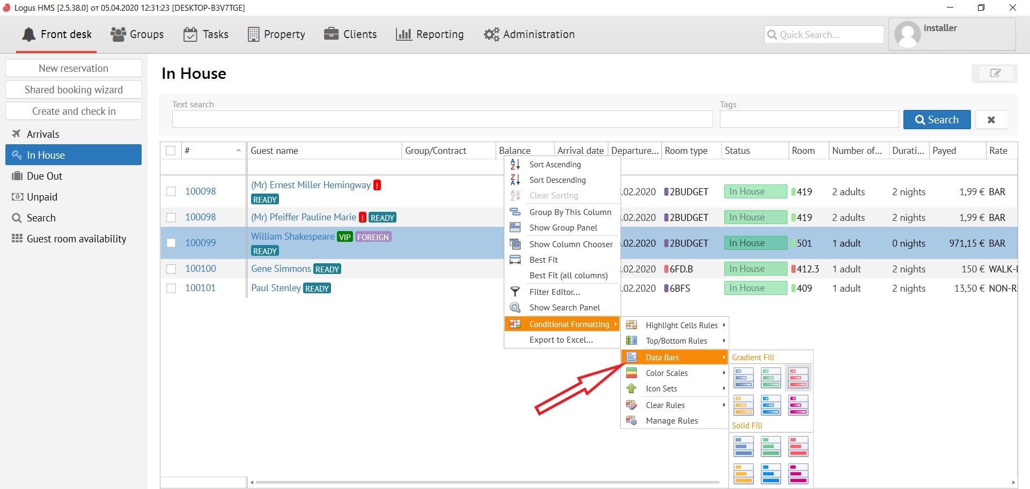
Task: Click the Filter Editor funnel icon
Action: tap(515, 292)
